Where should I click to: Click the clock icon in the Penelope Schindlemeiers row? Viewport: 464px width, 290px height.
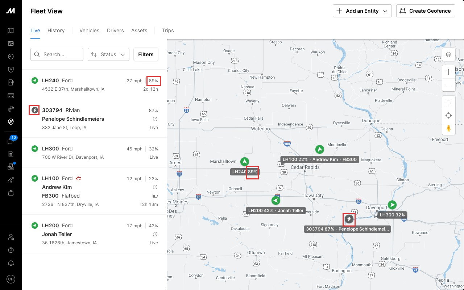(x=156, y=119)
